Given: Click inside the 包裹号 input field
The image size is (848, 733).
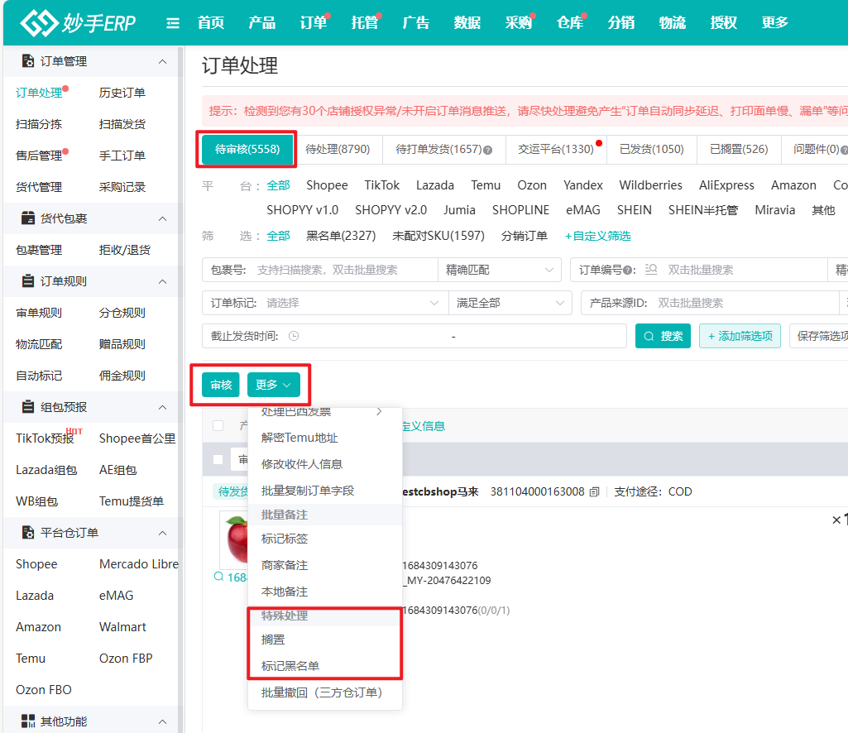Looking at the screenshot, I should pos(331,270).
